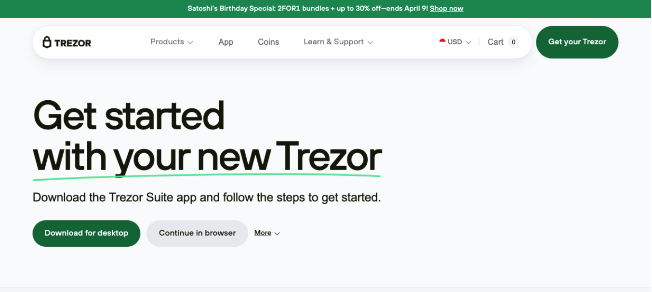Open the USD currency selector
This screenshot has height=292, width=652.
(455, 42)
